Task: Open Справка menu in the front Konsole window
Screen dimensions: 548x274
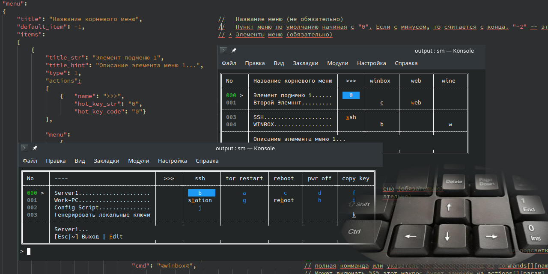Action: point(207,161)
